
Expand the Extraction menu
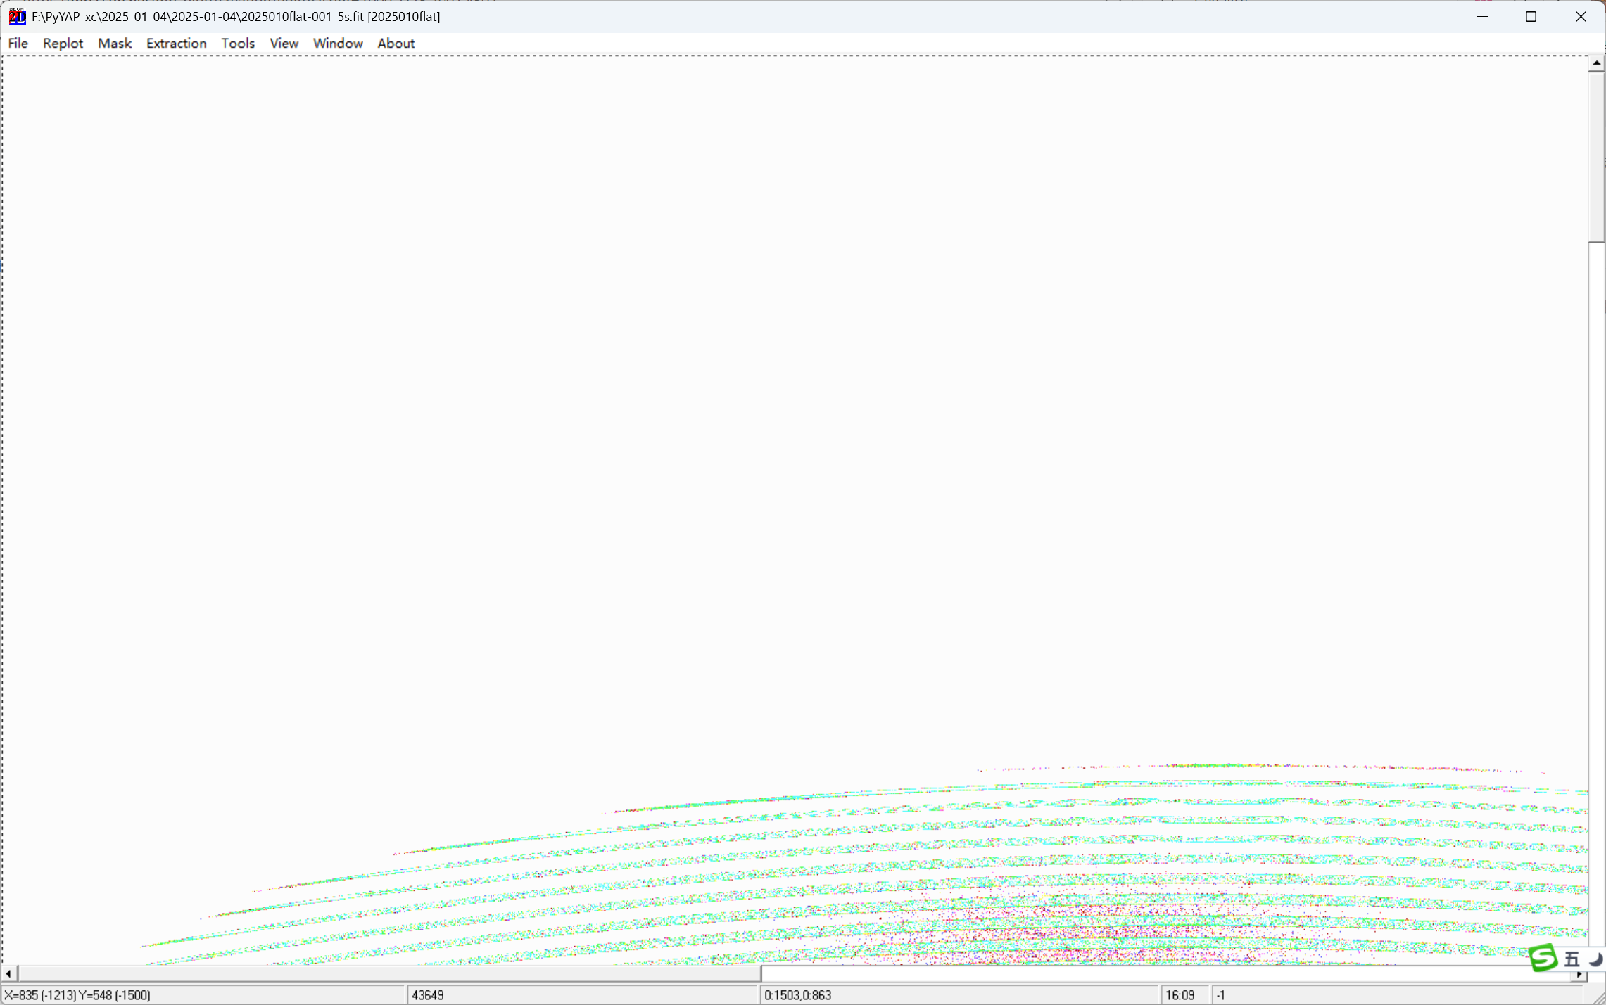point(176,44)
